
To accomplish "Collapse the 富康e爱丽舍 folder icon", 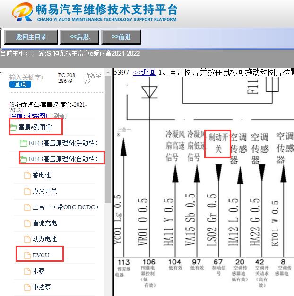I will 13,127.
